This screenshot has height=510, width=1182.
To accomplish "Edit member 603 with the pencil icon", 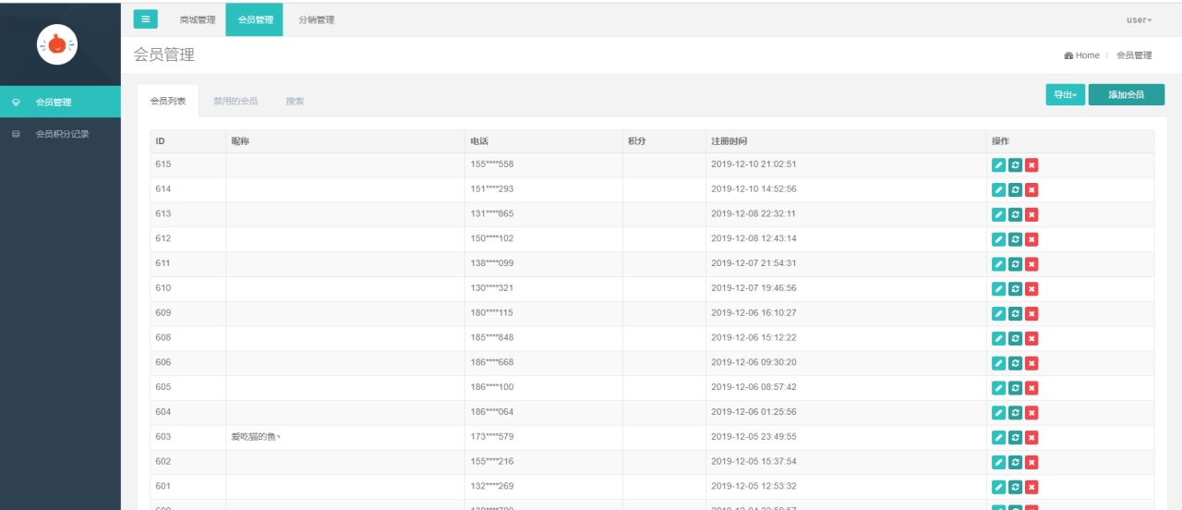I will click(998, 437).
